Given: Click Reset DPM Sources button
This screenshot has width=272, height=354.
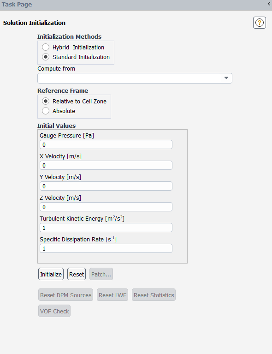Looking at the screenshot, I should coord(65,295).
